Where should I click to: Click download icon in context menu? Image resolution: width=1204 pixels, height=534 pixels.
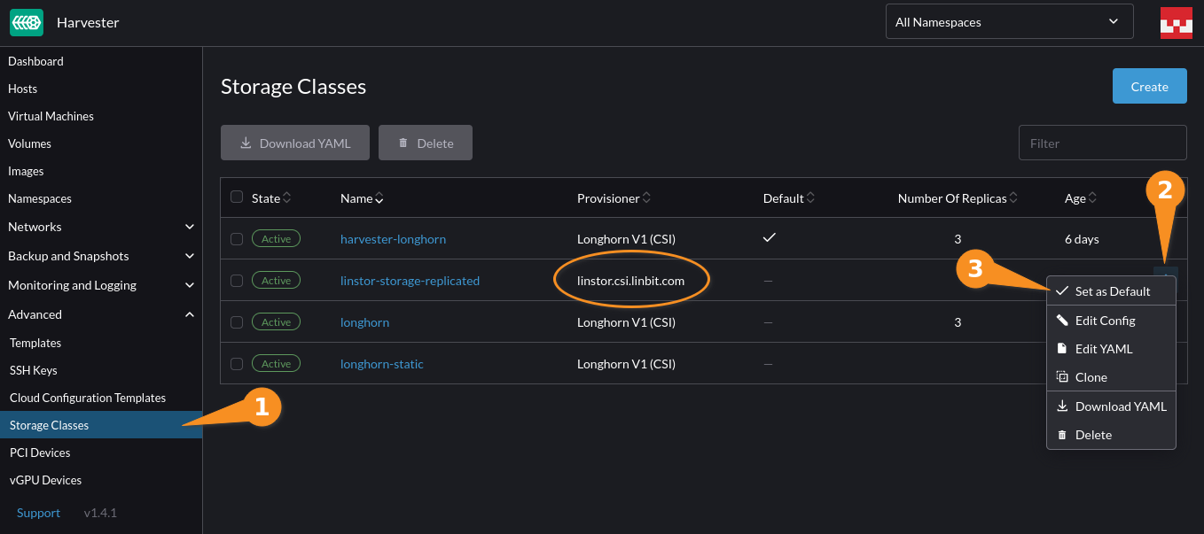point(1062,406)
